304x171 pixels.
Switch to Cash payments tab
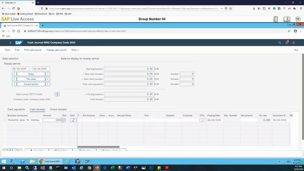pos(16,109)
